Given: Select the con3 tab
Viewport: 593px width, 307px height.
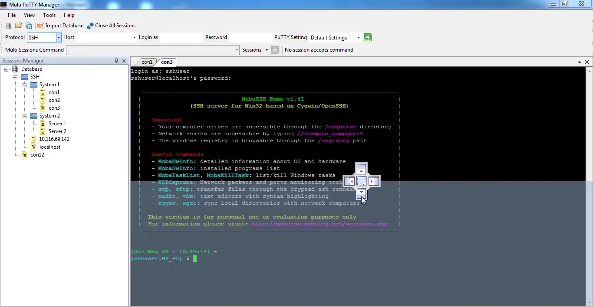Looking at the screenshot, I should tap(167, 62).
